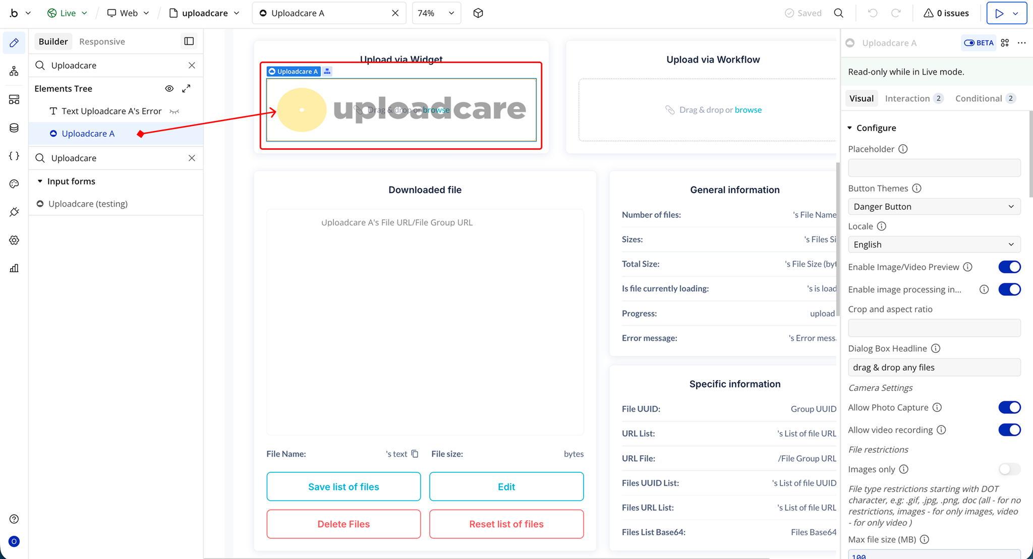Click the Crop and aspect ratio field
Image resolution: width=1033 pixels, height=559 pixels.
[x=934, y=328]
